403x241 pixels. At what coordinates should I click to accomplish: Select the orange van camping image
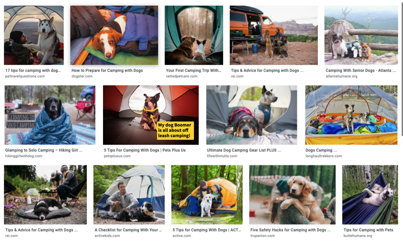pos(274,35)
